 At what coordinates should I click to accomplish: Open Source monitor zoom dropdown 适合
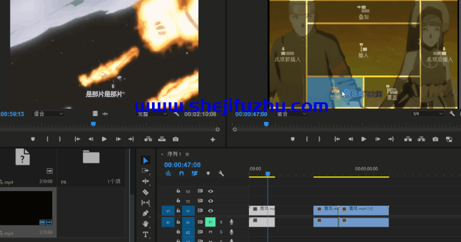[47, 114]
